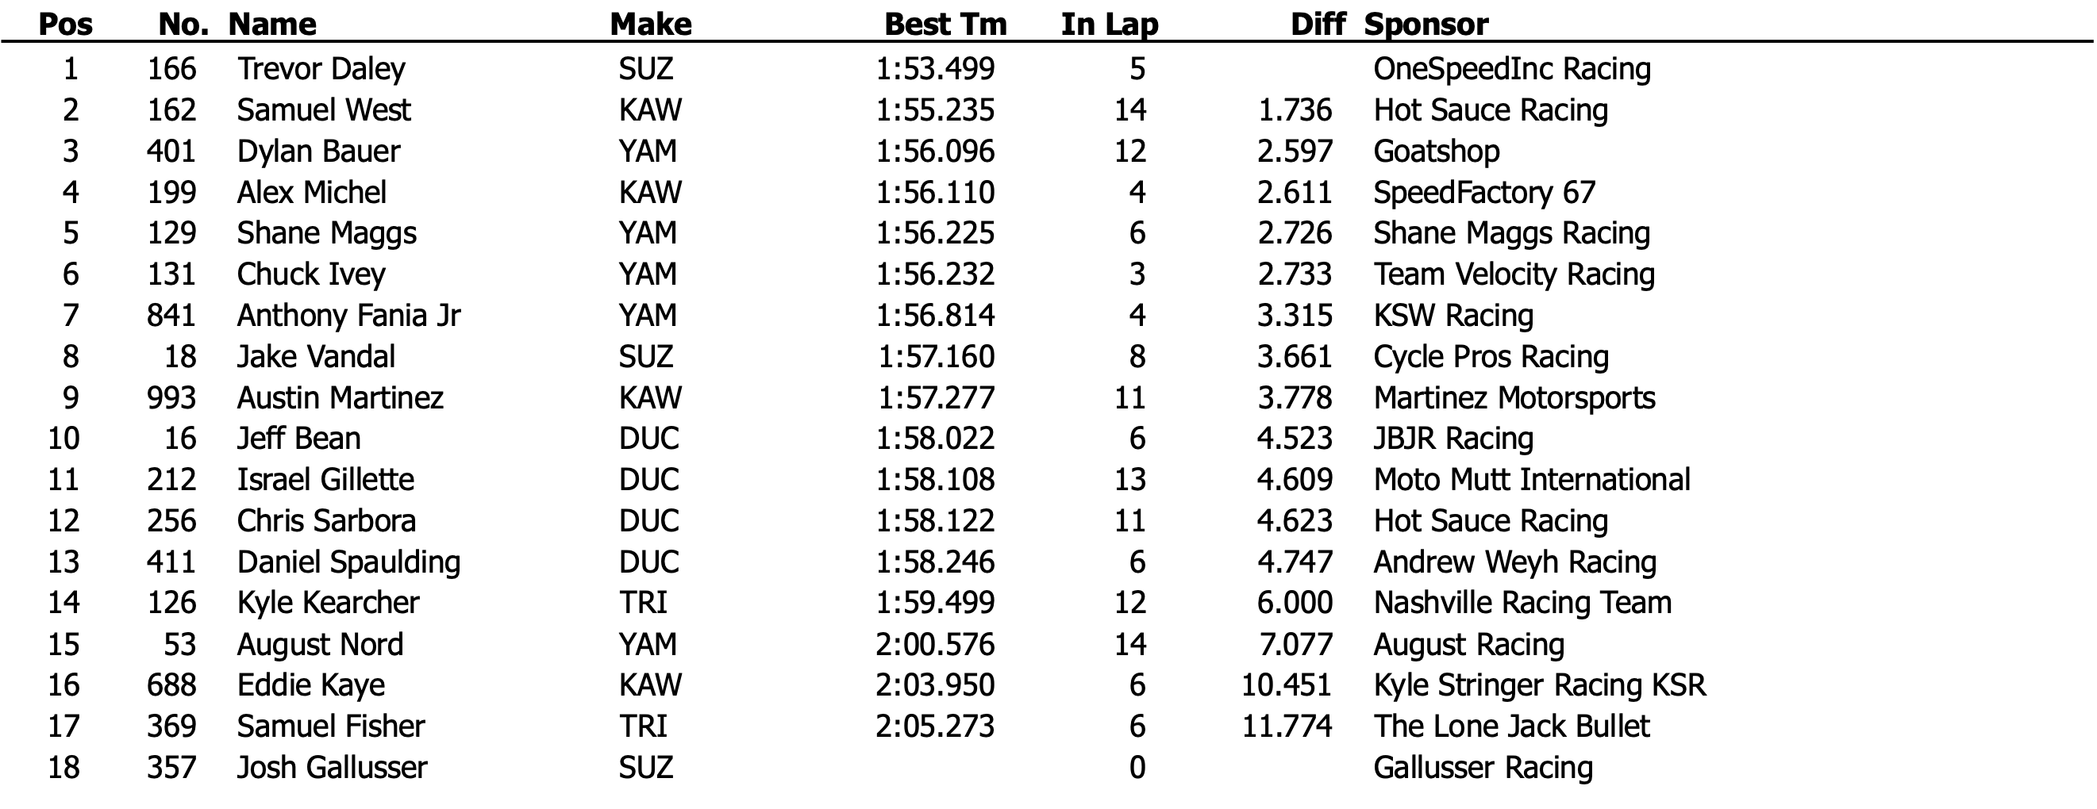Select the best time 2:05.273

[934, 727]
